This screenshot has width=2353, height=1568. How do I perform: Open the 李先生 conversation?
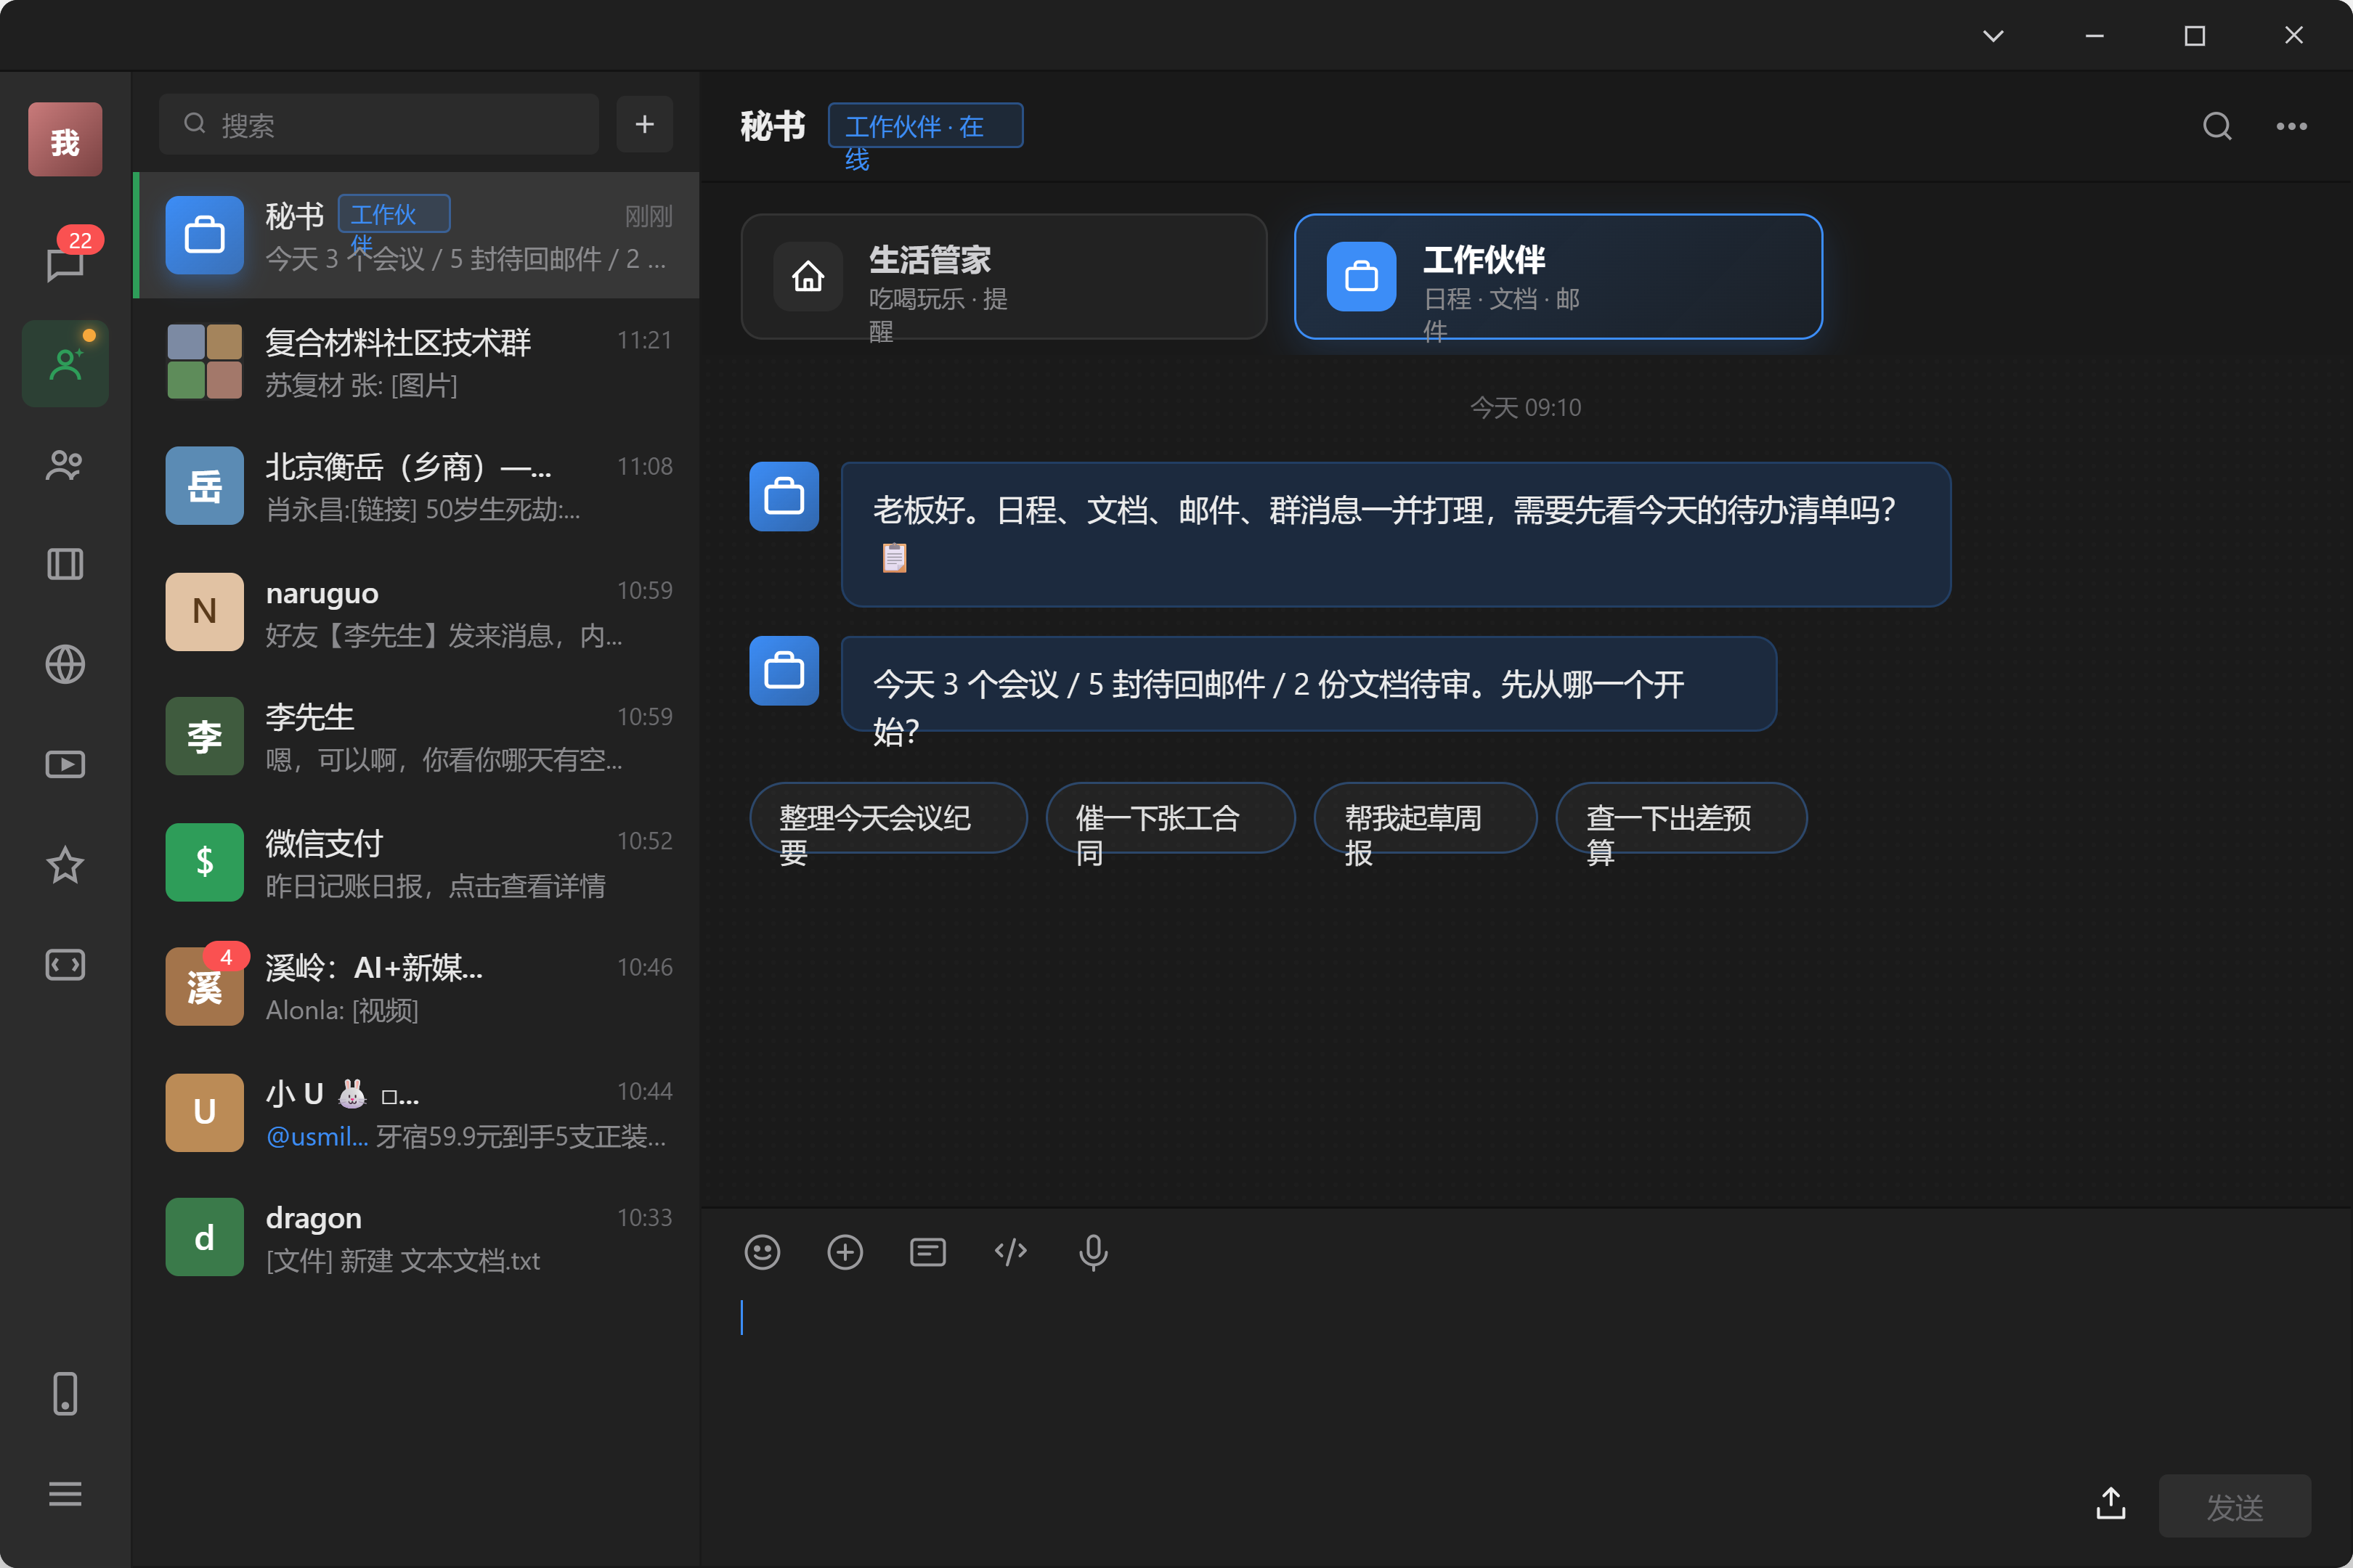point(416,736)
